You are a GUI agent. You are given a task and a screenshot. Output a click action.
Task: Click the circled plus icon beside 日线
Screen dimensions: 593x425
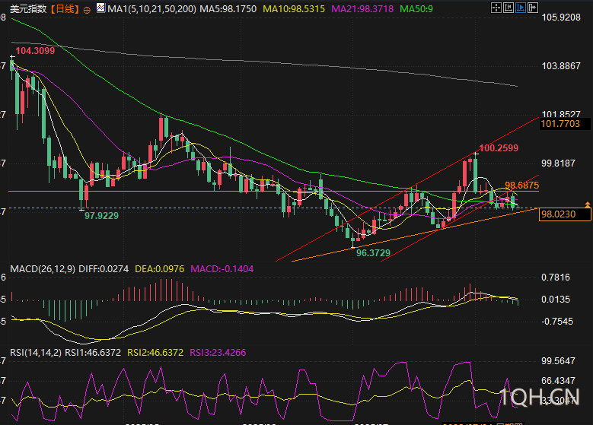pyautogui.click(x=86, y=9)
